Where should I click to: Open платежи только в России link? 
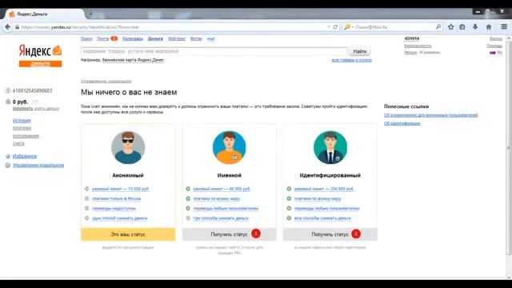point(116,198)
